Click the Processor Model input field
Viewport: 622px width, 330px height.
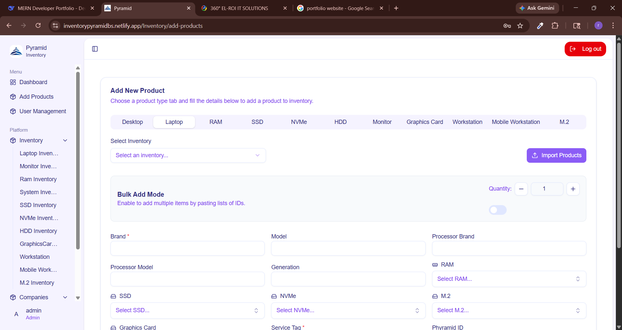point(188,279)
